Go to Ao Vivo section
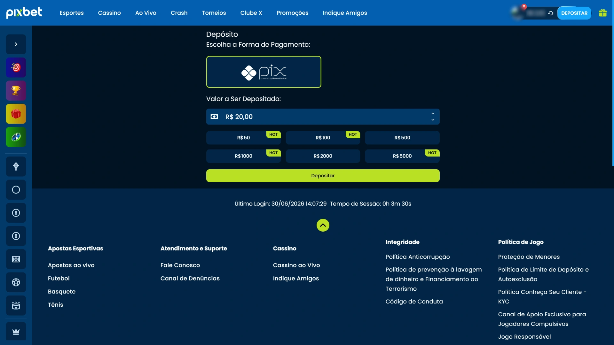614x345 pixels. click(x=146, y=13)
